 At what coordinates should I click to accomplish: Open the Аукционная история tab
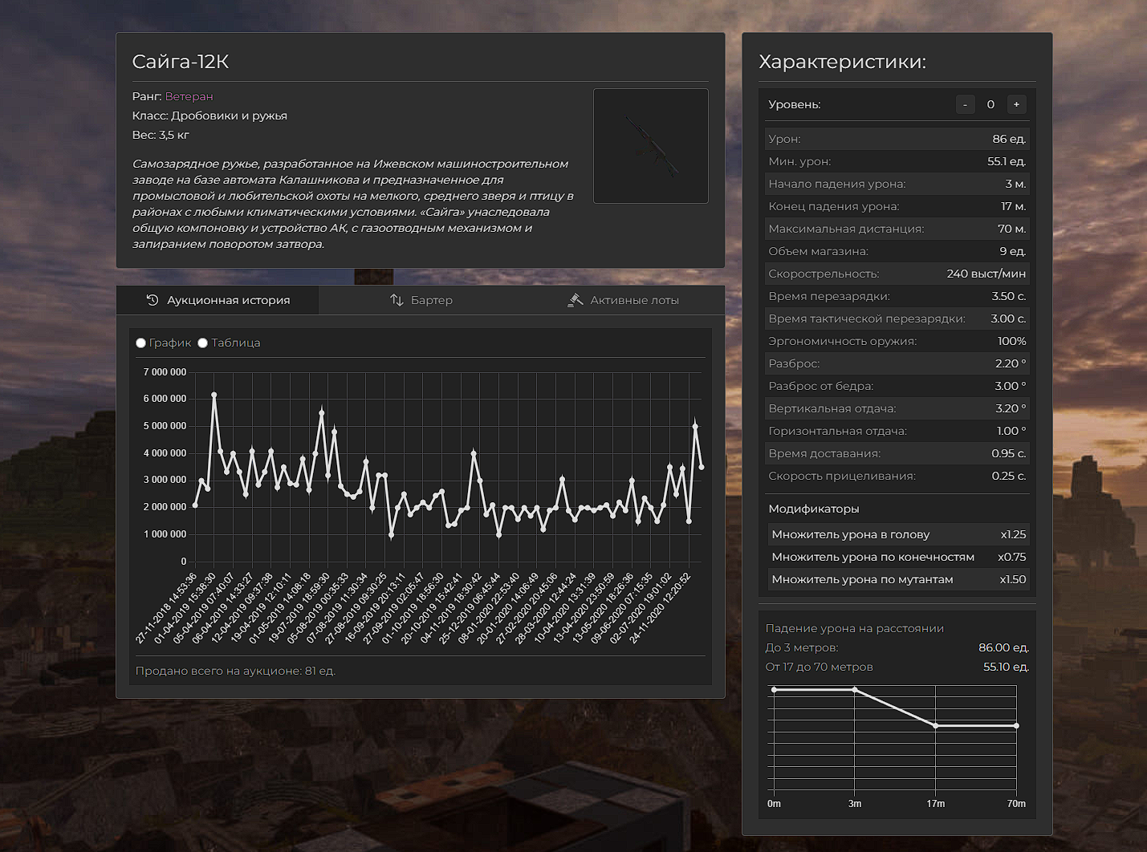pyautogui.click(x=218, y=300)
